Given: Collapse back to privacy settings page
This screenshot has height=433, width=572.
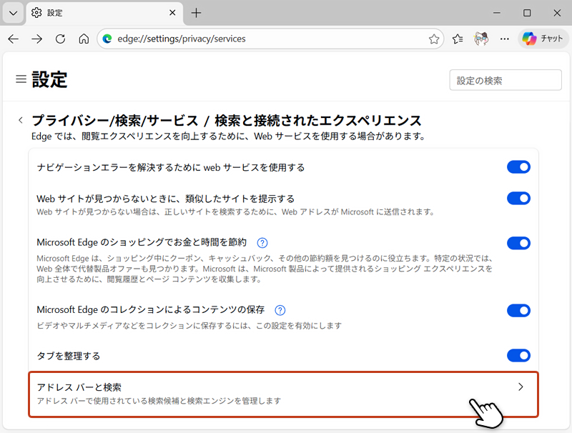Looking at the screenshot, I should coord(21,120).
